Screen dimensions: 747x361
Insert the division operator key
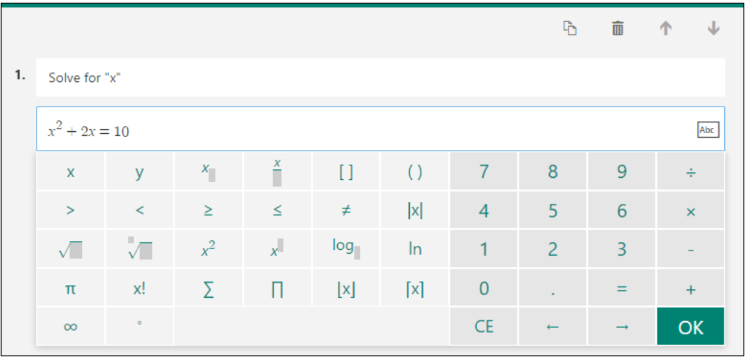[x=690, y=171]
